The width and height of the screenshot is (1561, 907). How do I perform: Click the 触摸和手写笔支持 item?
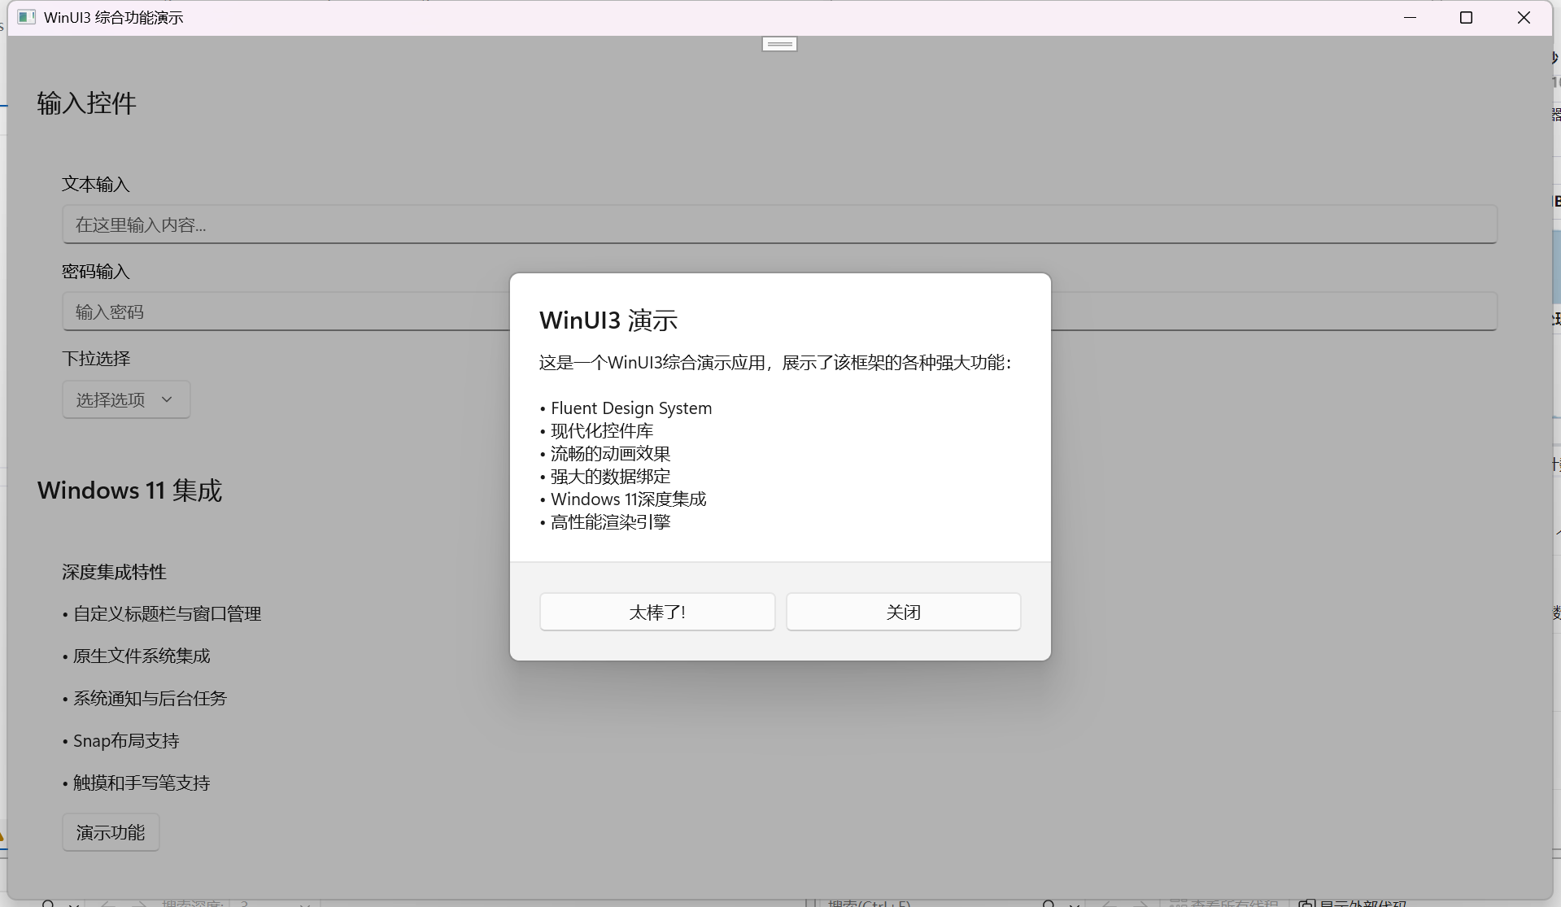pyautogui.click(x=136, y=783)
